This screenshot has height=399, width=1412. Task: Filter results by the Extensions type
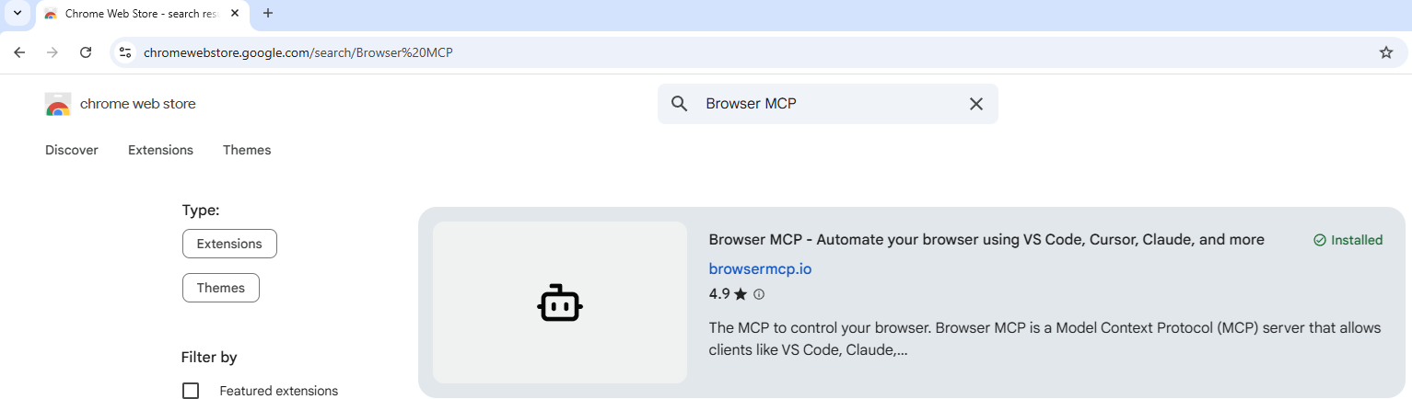coord(229,244)
